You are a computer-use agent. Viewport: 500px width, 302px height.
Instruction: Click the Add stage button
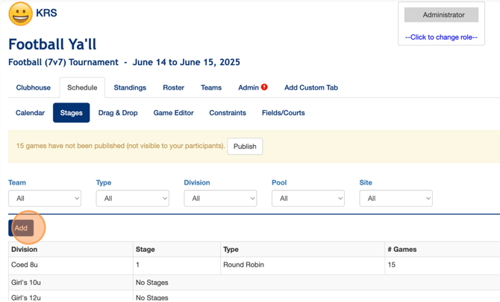pyautogui.click(x=21, y=228)
